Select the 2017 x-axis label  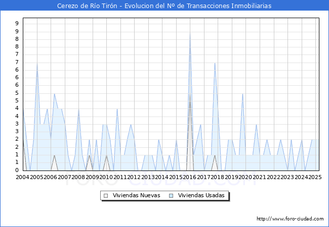point(203,177)
